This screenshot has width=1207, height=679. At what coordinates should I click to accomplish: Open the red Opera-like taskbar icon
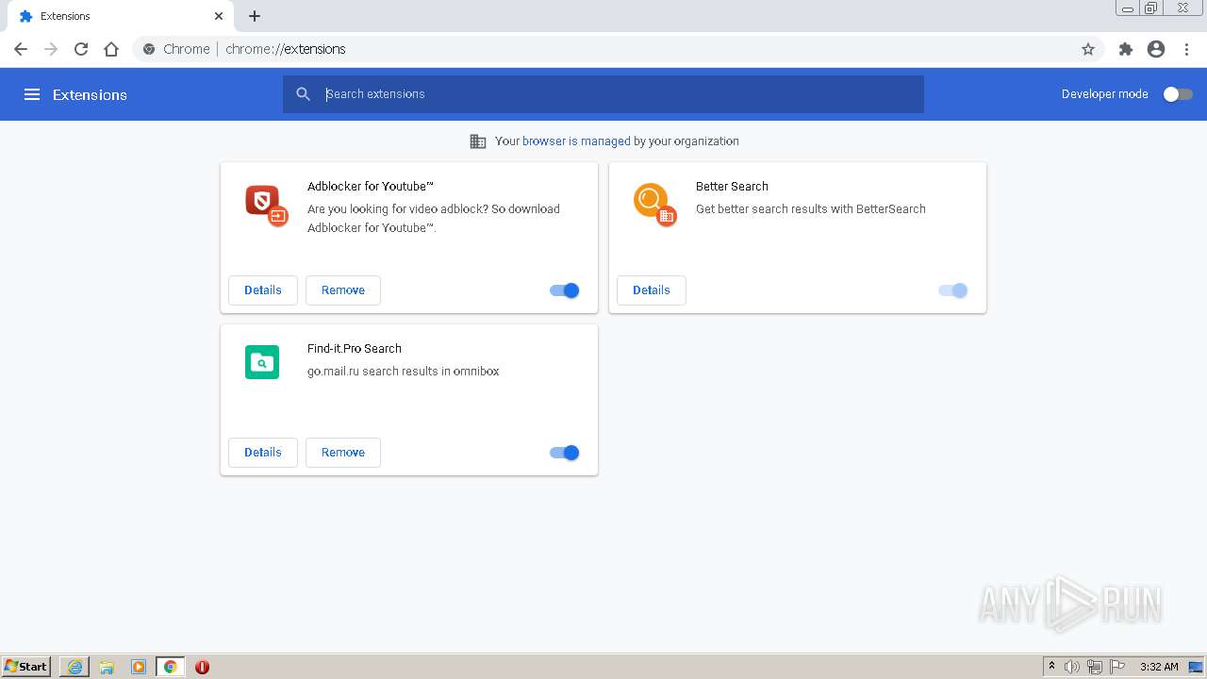coord(202,667)
